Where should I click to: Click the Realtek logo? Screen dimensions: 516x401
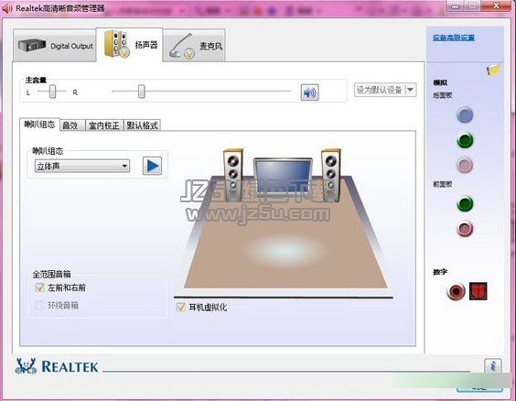pyautogui.click(x=57, y=366)
